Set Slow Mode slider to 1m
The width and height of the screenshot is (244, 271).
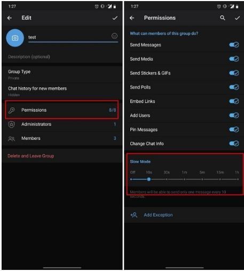click(x=184, y=179)
